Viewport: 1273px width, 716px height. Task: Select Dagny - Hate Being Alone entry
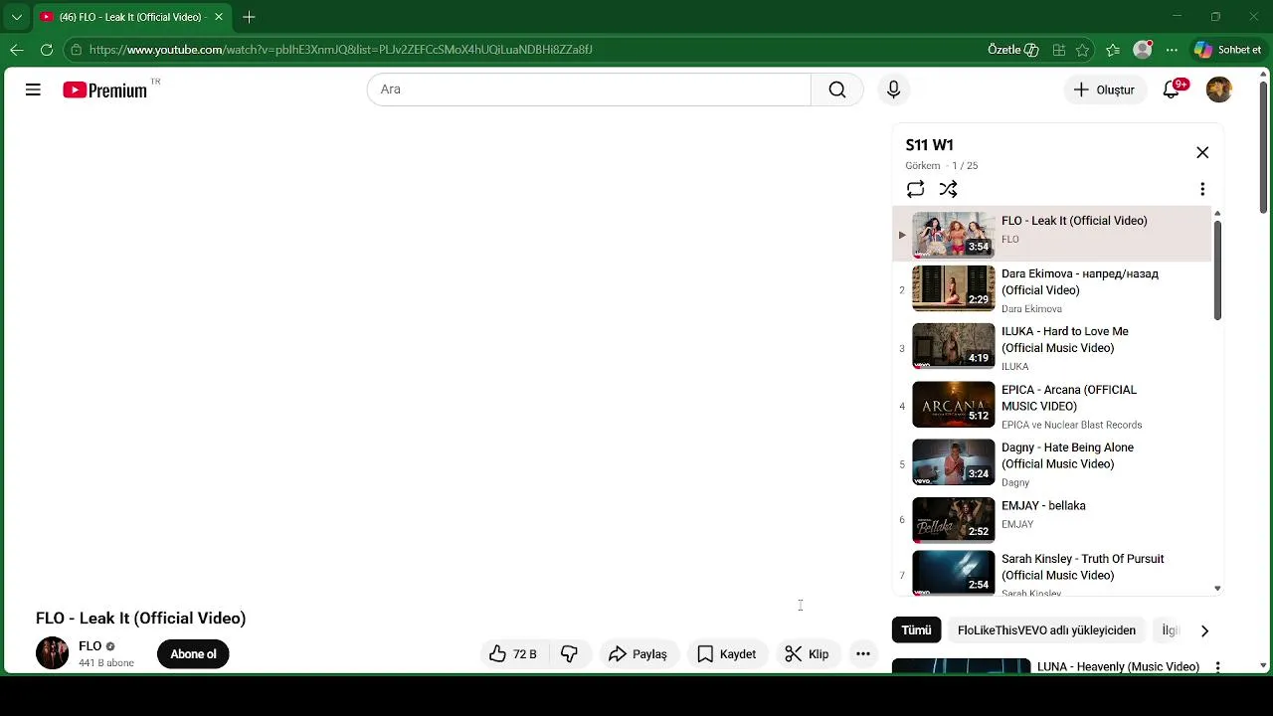point(1051,463)
